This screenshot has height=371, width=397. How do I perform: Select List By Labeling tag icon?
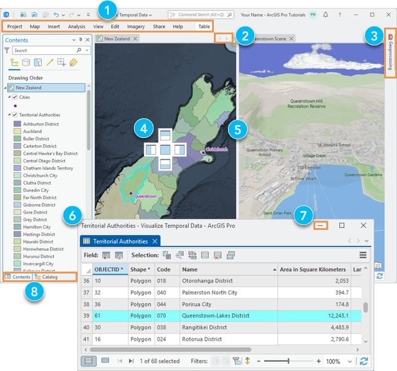[x=73, y=63]
